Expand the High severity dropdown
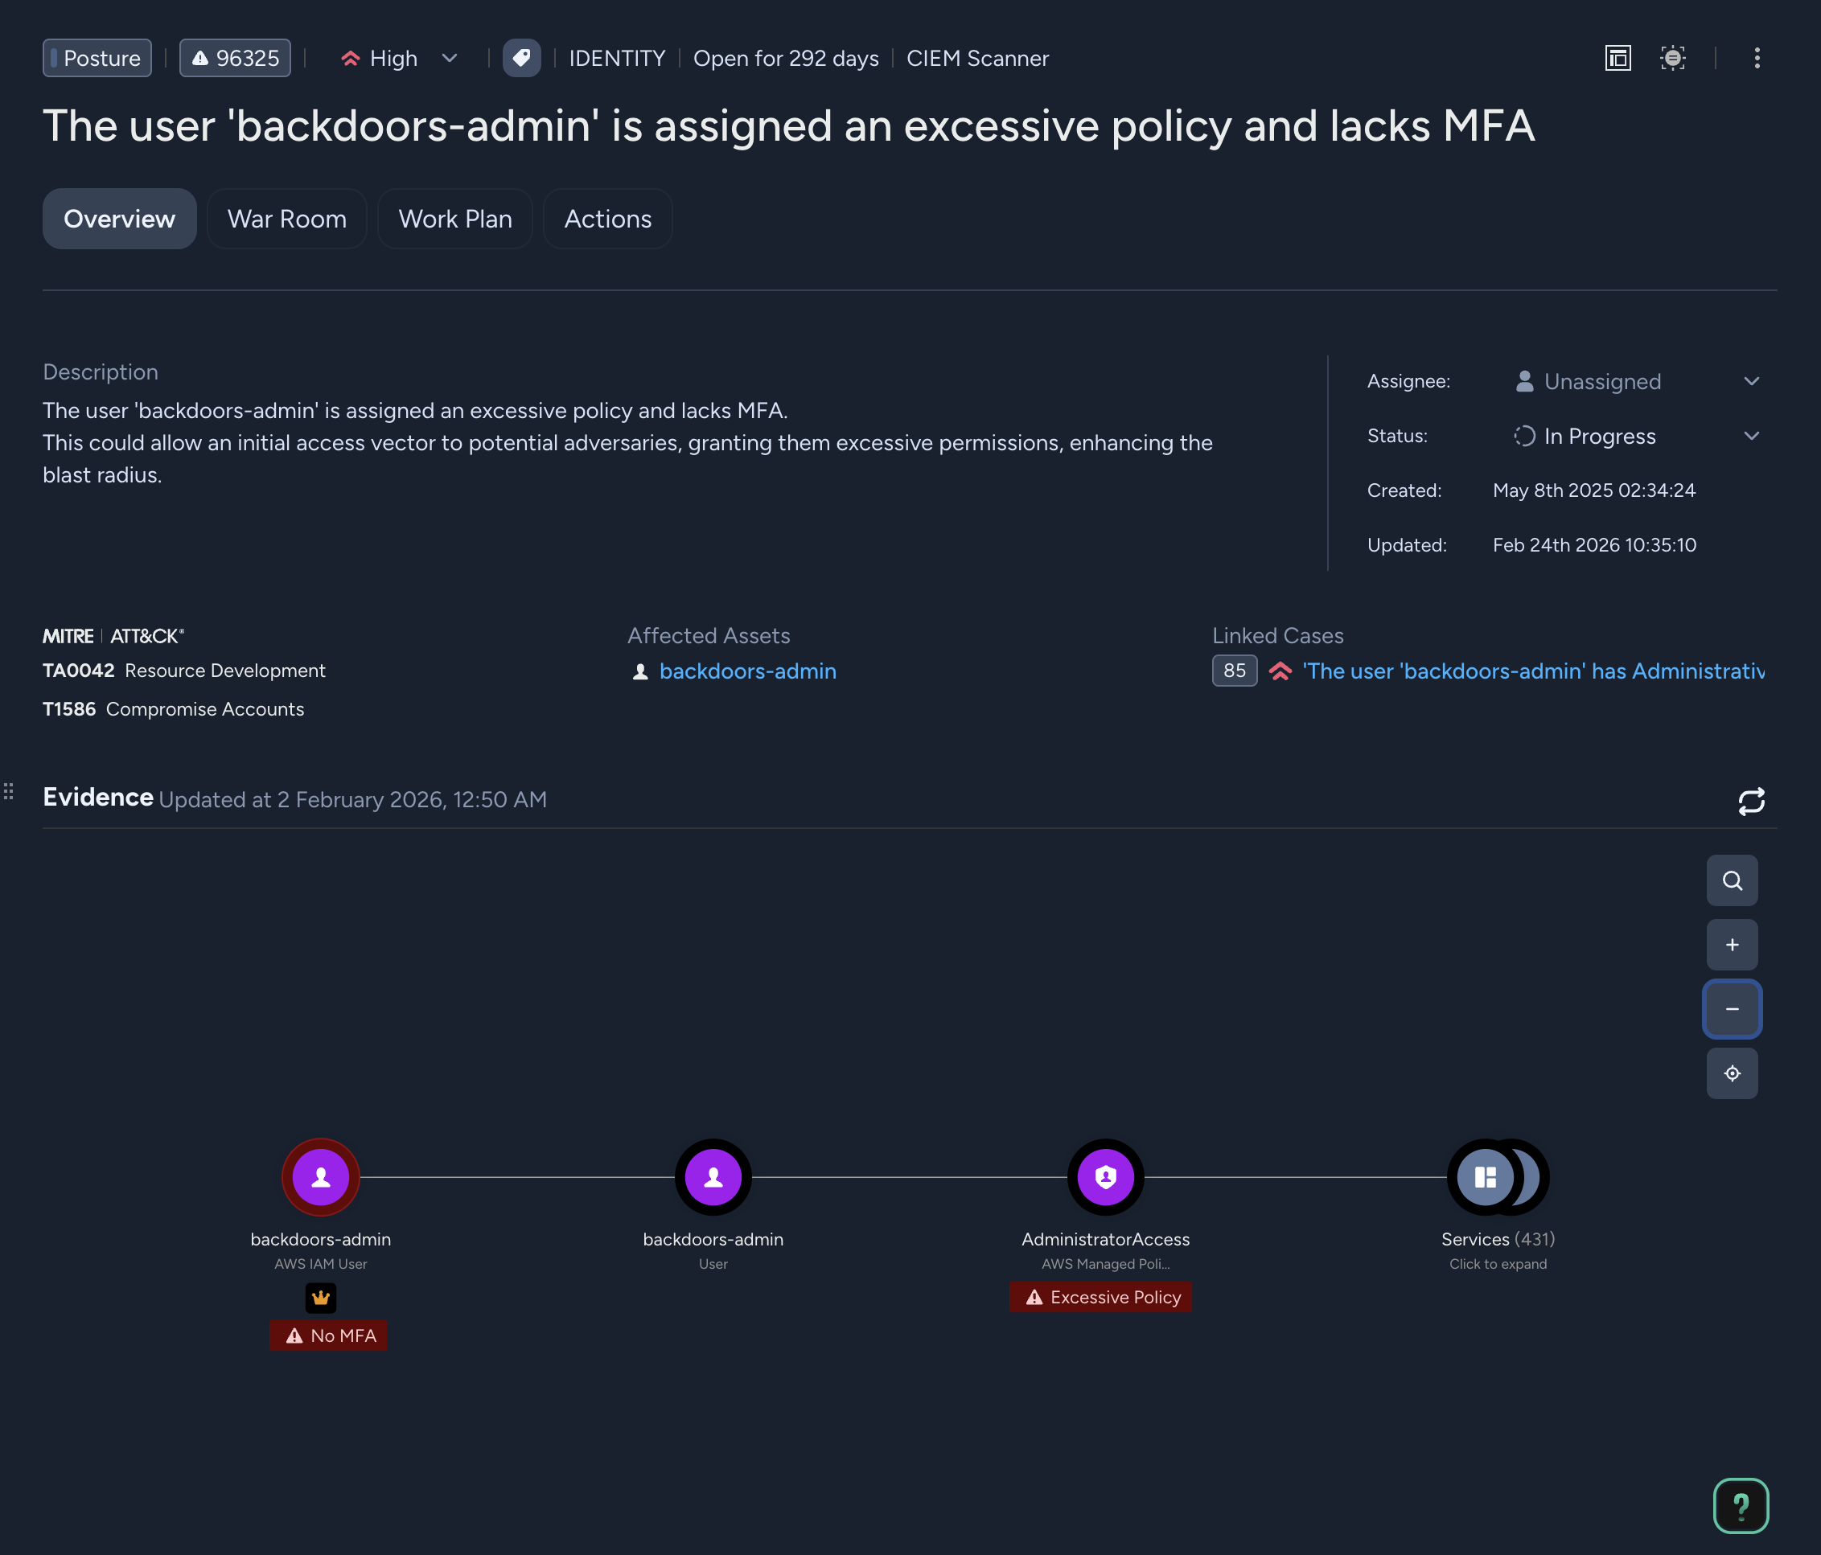1821x1555 pixels. (449, 58)
